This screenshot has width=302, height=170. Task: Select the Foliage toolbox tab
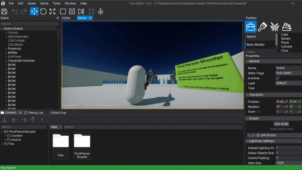pos(275,27)
